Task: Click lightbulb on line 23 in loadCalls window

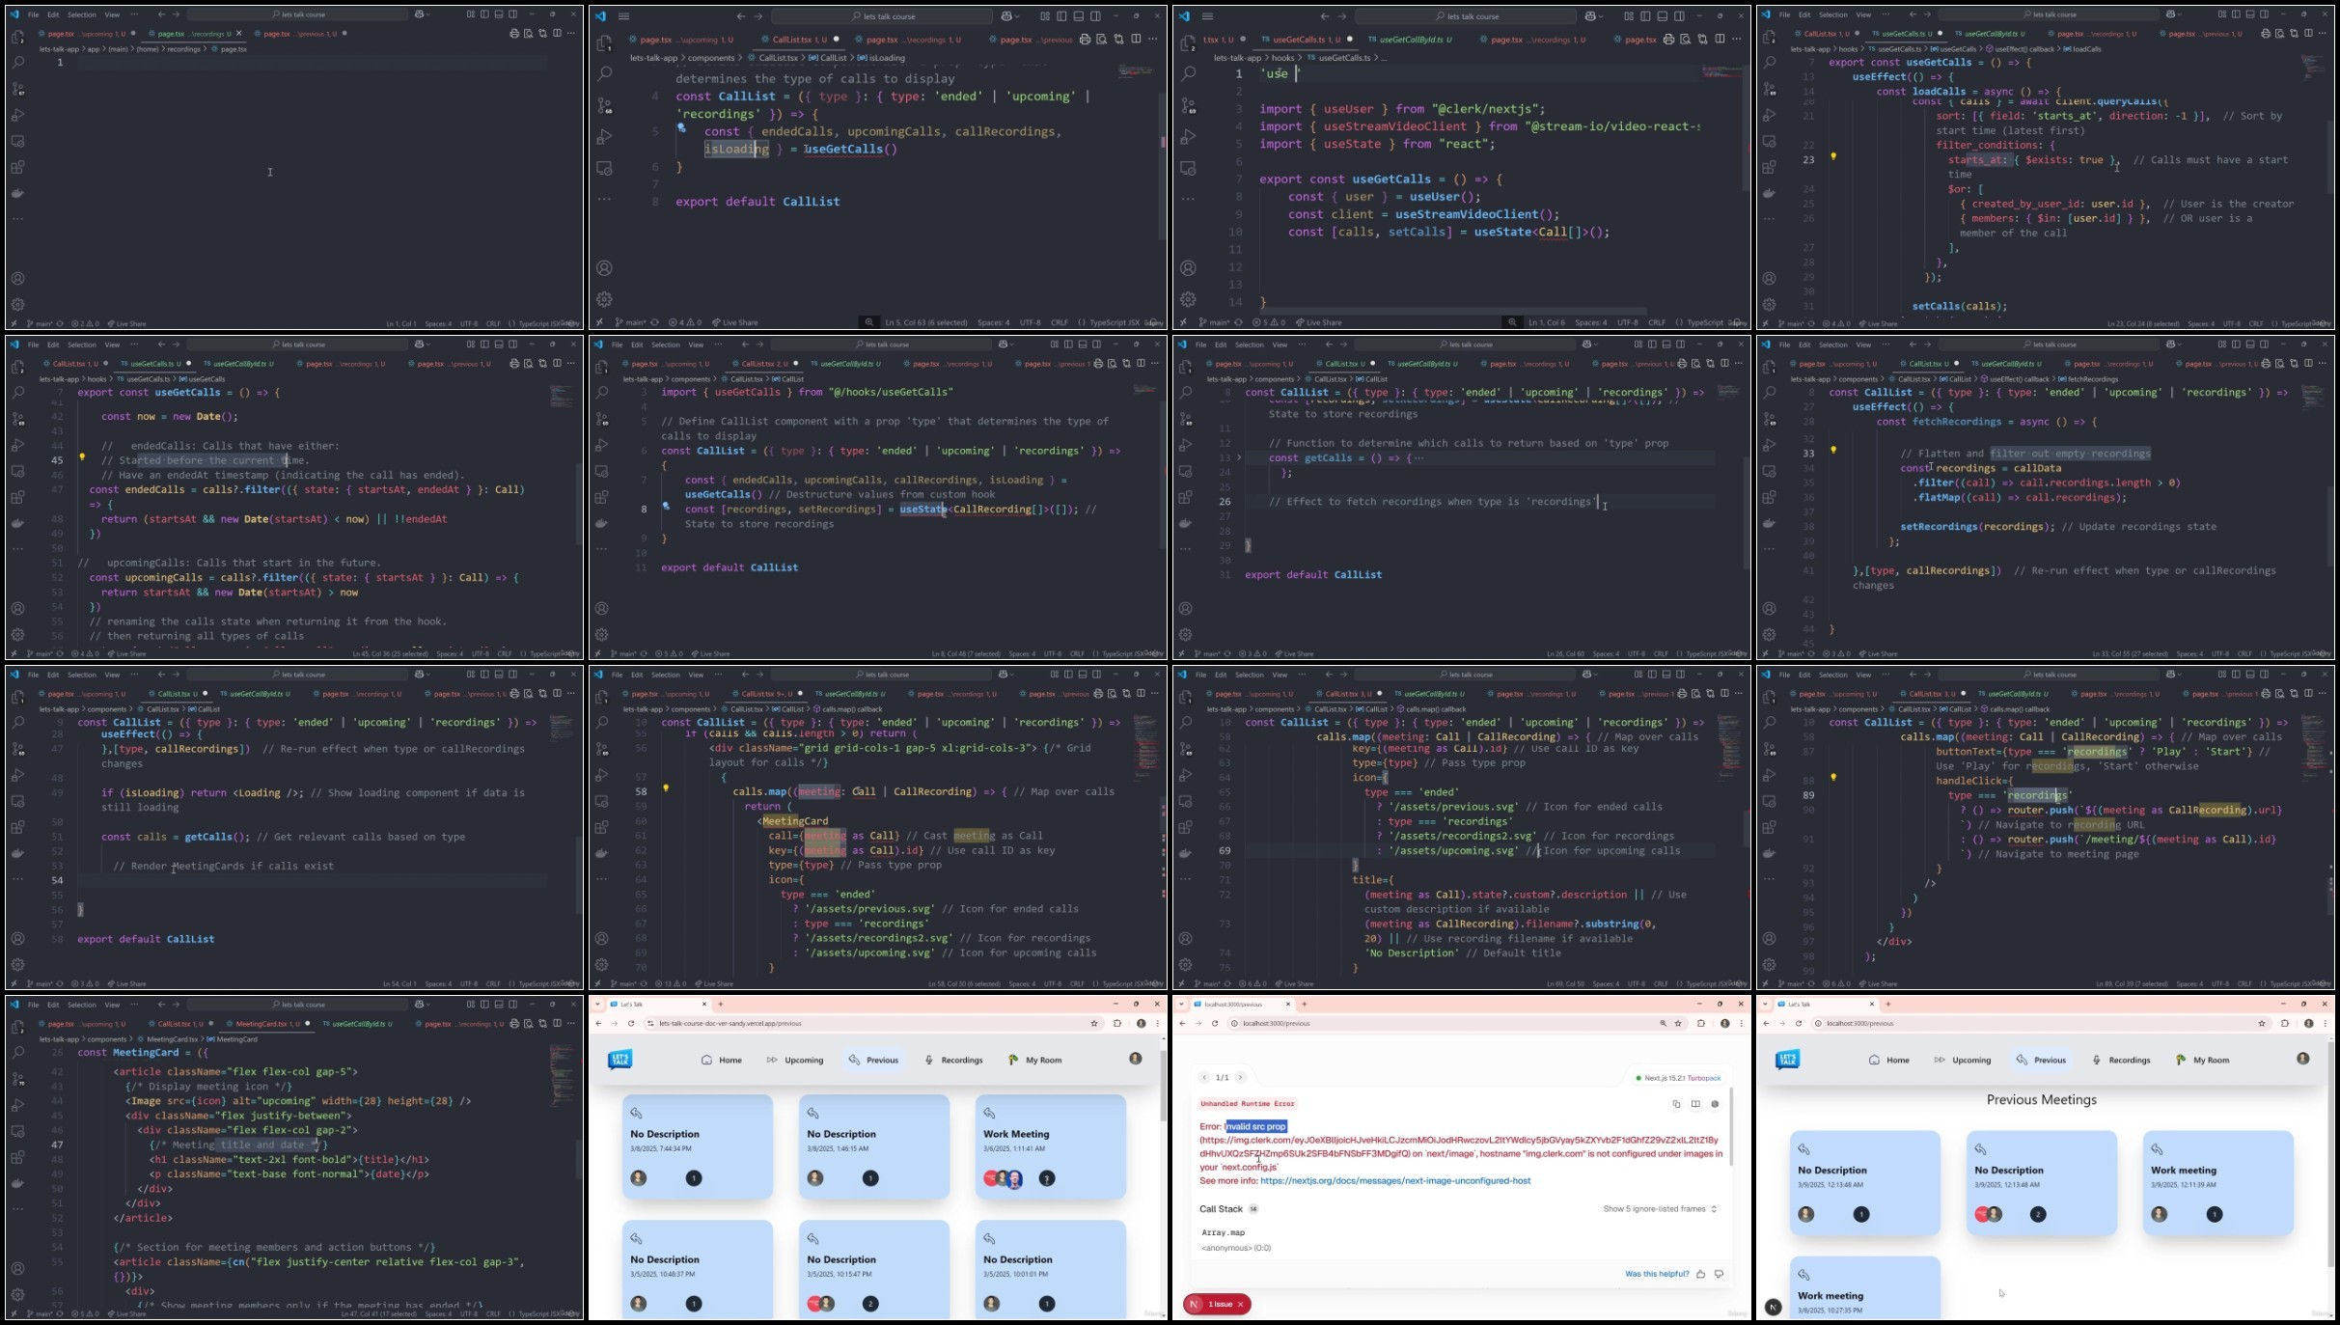Action: click(x=1833, y=157)
